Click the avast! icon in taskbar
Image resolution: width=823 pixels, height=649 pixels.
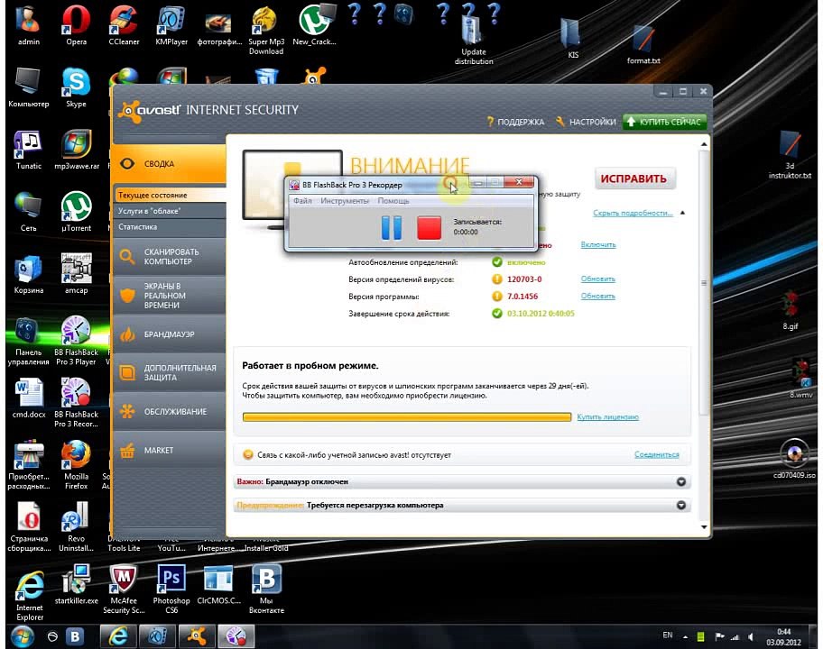(197, 635)
